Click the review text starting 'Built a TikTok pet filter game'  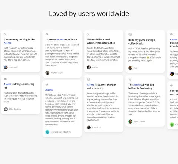tap(145, 55)
